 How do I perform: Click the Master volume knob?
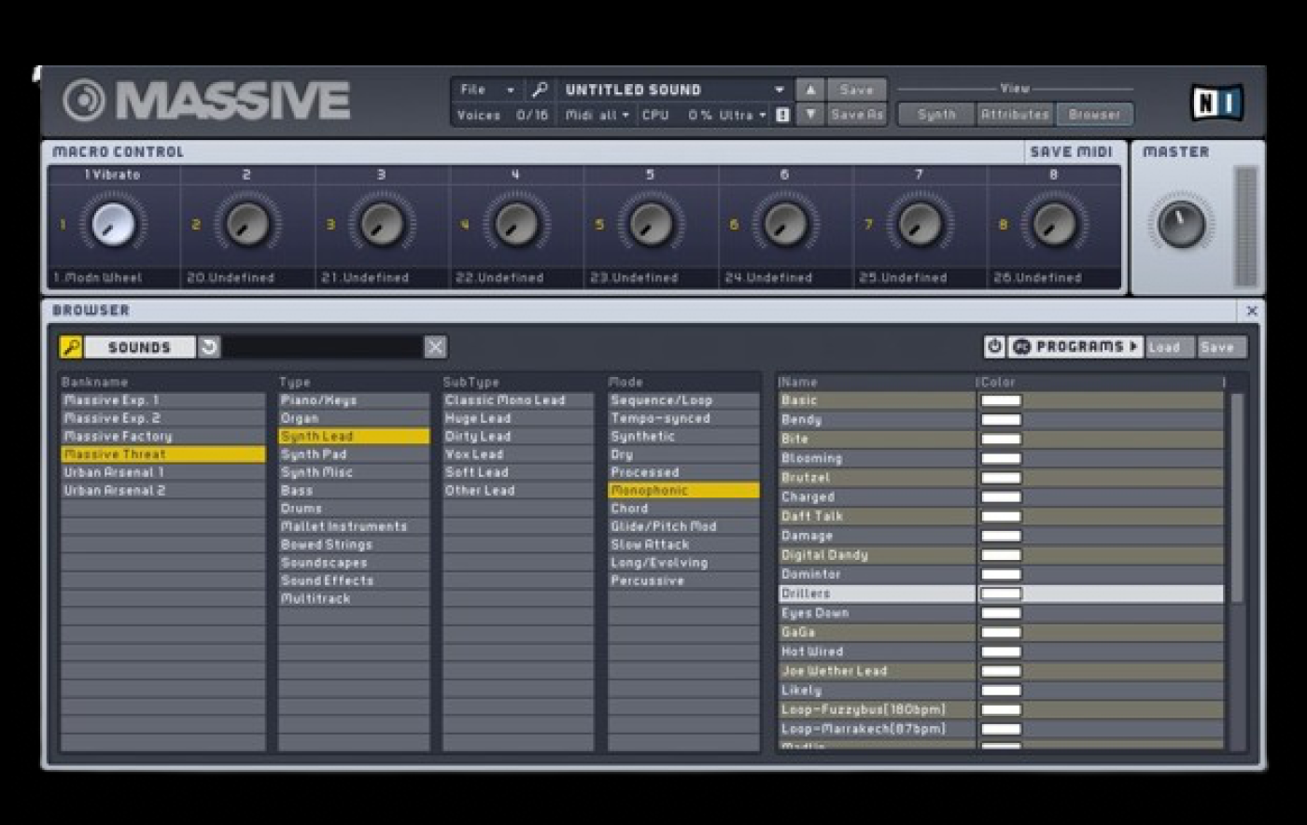[1181, 224]
